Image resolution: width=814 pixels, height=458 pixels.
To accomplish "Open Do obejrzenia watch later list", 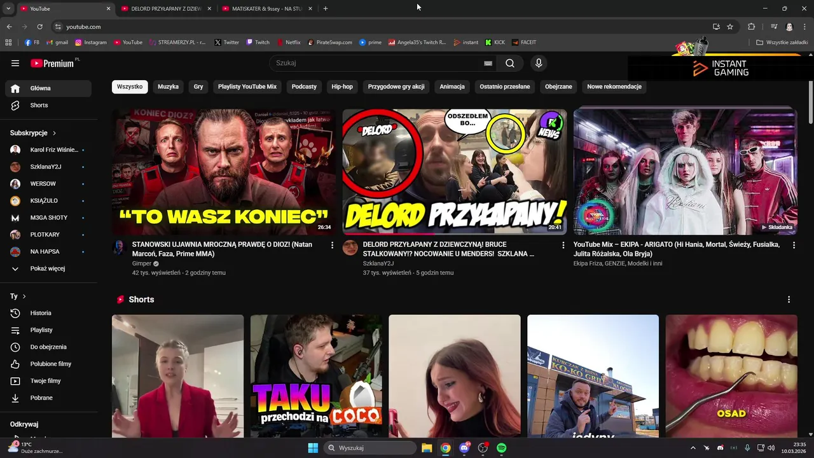I will [48, 347].
